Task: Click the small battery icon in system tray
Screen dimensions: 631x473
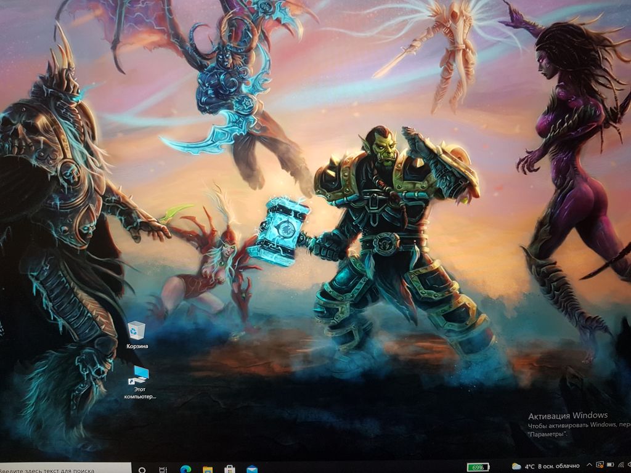Action: coord(609,466)
